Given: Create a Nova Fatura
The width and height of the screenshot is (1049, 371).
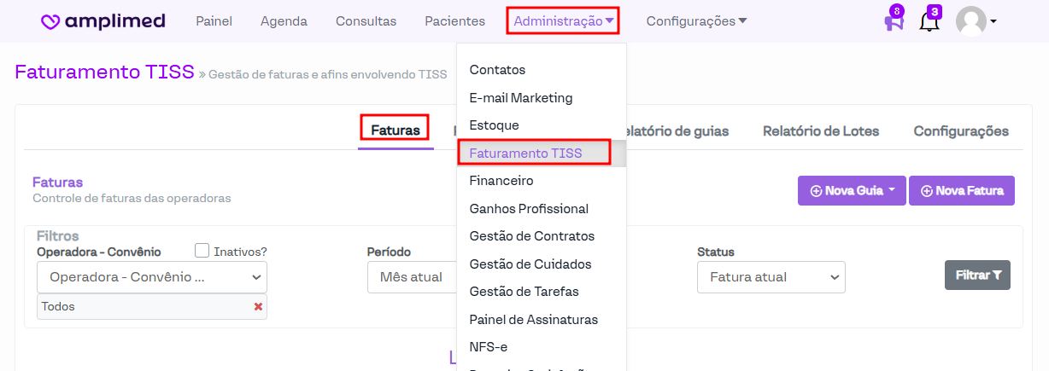Looking at the screenshot, I should pos(961,191).
